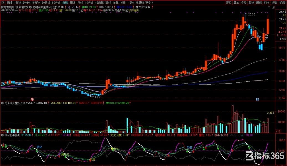Screen dimensions: 287x166
Task: Expand the 更多 periods chevron
Action: click(x=152, y=3)
